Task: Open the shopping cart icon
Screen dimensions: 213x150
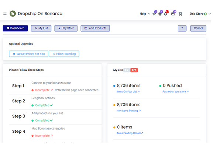Action: (180, 14)
